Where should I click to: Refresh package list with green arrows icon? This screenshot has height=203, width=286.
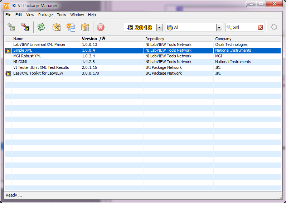point(41,27)
